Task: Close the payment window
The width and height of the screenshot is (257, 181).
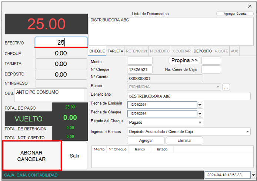Action: (249, 6)
